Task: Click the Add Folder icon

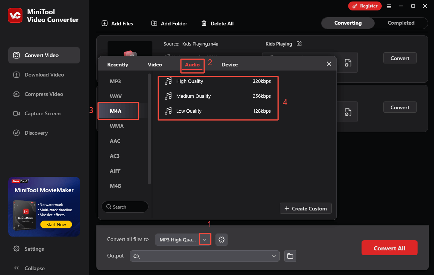Action: 154,23
